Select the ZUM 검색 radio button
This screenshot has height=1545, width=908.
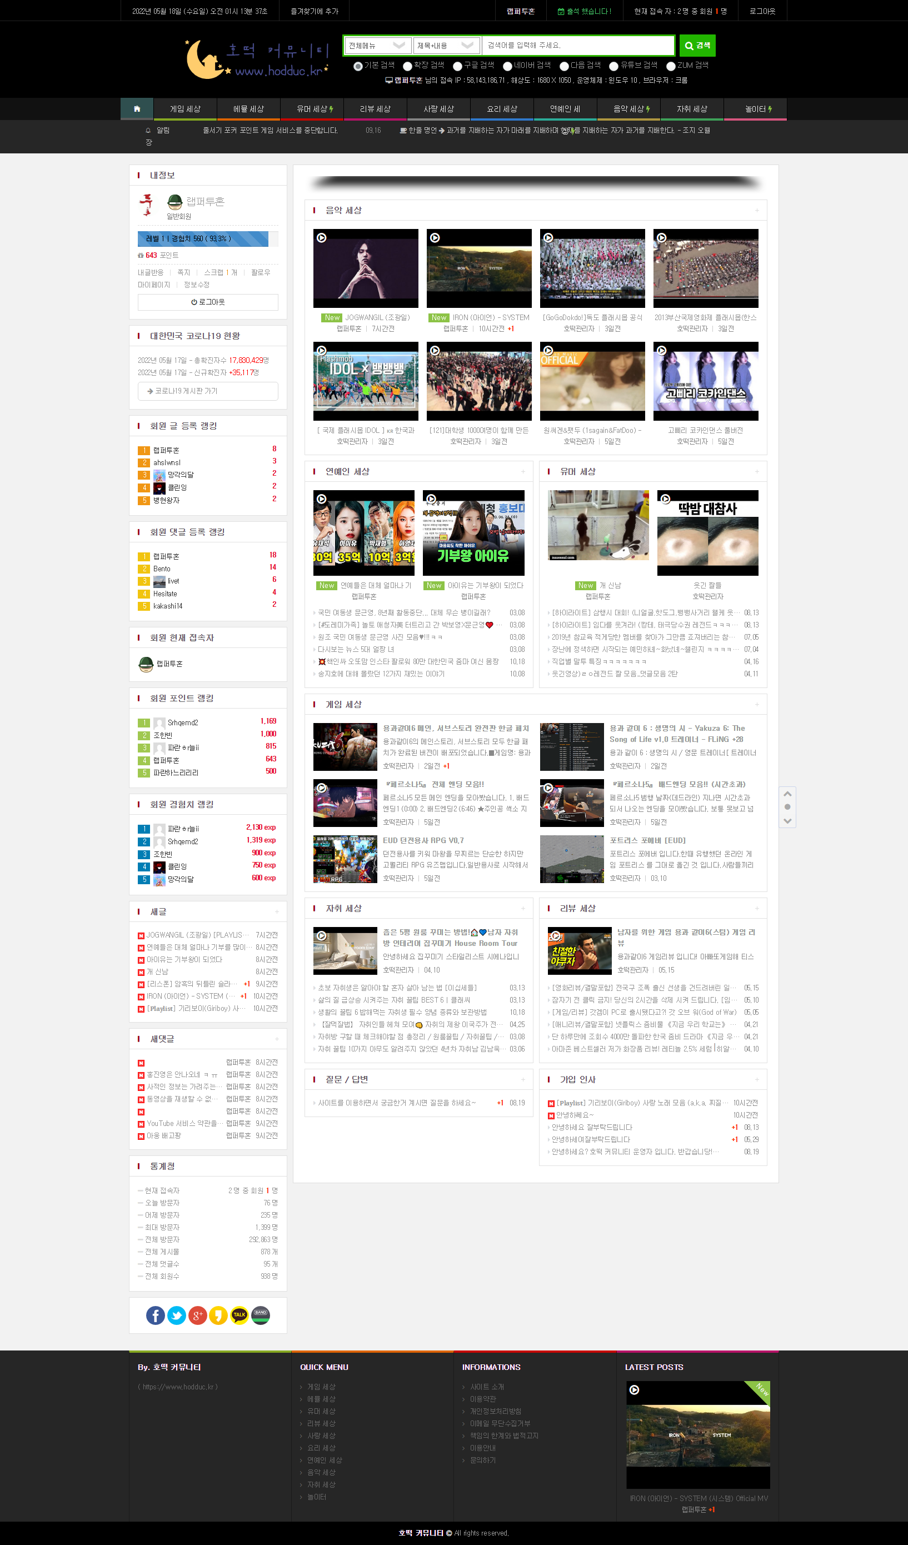(x=671, y=66)
